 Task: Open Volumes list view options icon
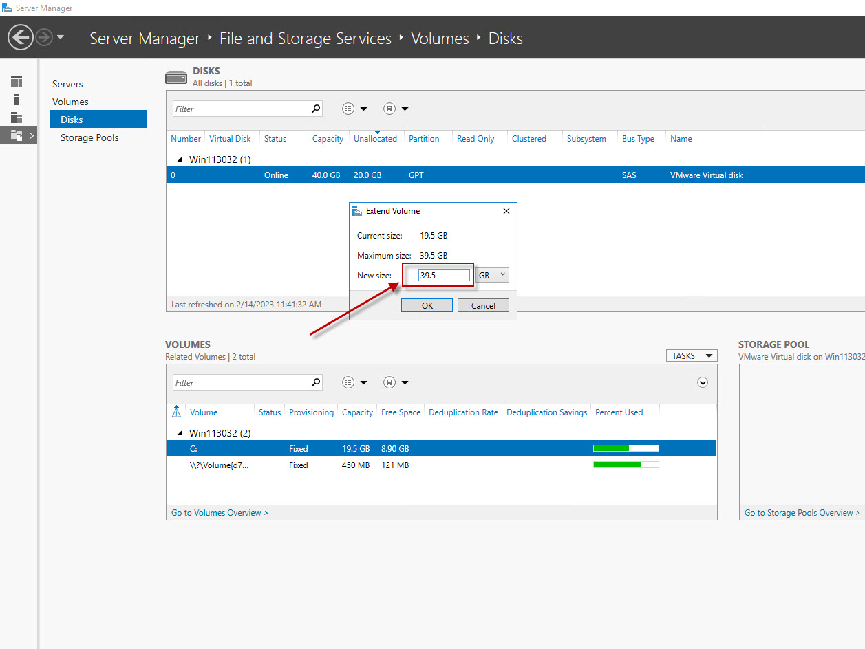(x=348, y=382)
